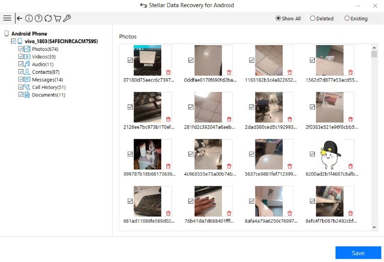Viewport: 384px width, 262px height.
Task: Click the help question mark icon
Action: coord(38,18)
